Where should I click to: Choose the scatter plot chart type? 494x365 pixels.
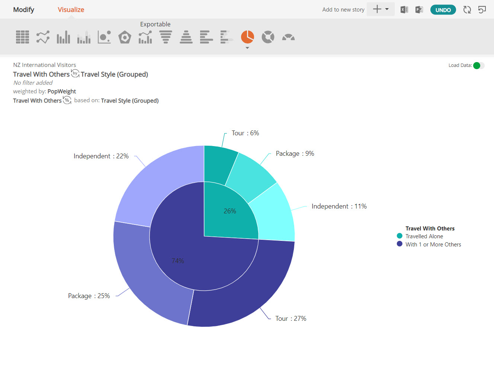(x=104, y=37)
